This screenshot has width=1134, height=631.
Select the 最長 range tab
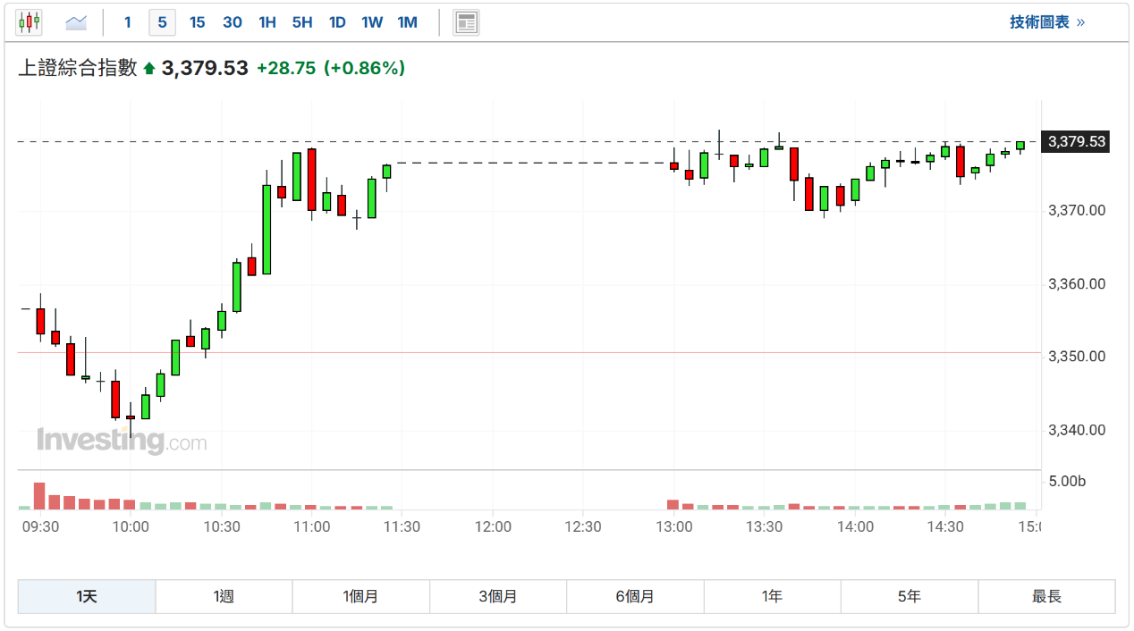click(x=1046, y=596)
